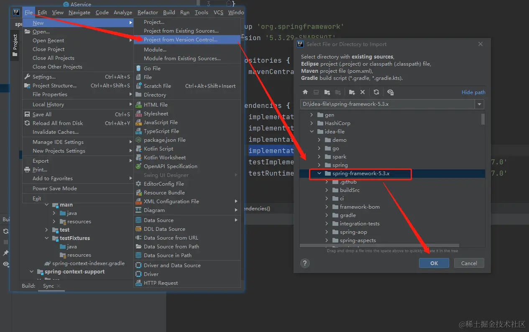Click the stop icon in Build tool window
Viewport: 529px width, 332px height.
click(x=6, y=242)
